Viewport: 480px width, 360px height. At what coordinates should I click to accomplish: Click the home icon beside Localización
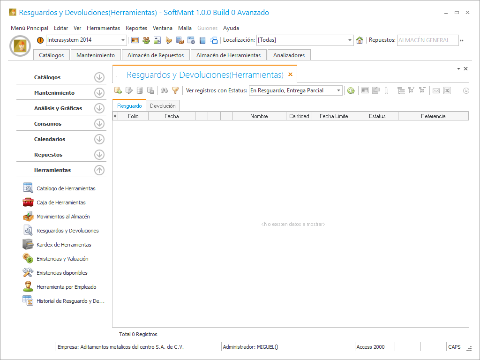pos(360,40)
